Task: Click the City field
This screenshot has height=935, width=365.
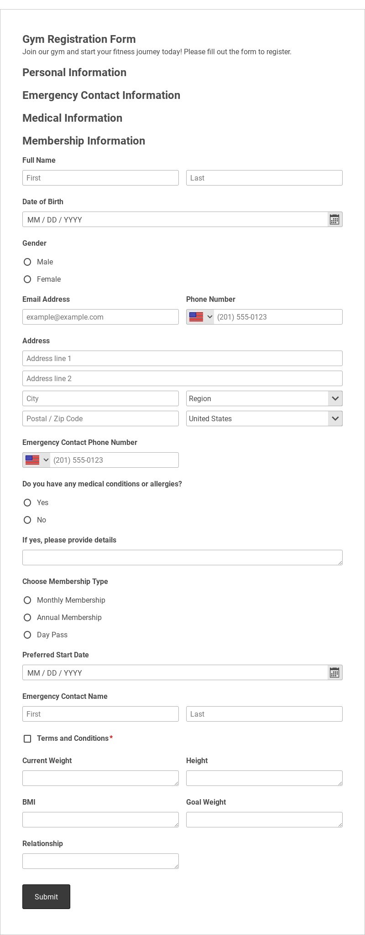Action: 100,398
